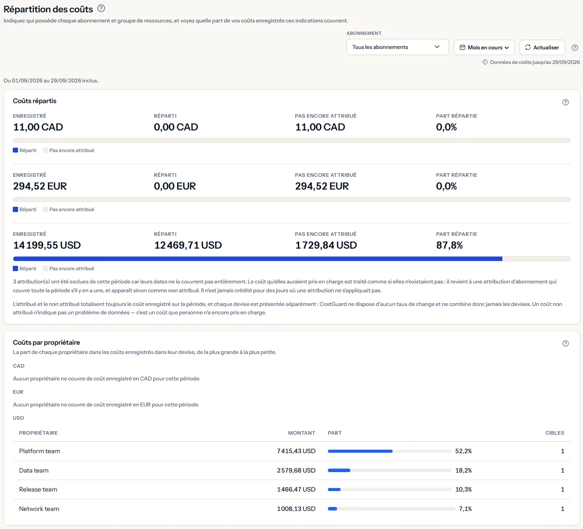Click the 1 729,84 USD unallocated value
Screen dimensions: 583x529
(x=326, y=245)
